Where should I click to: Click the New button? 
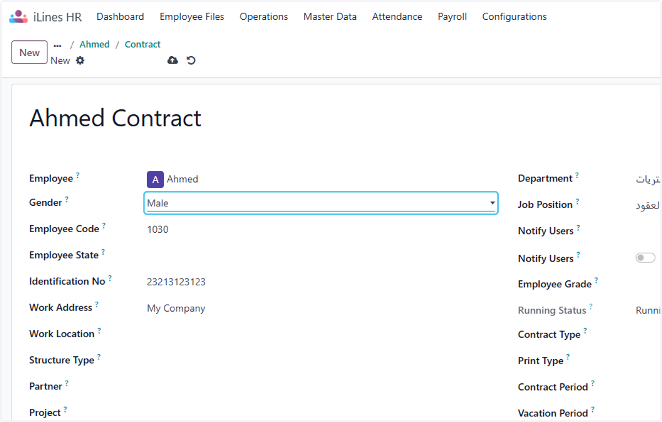30,52
